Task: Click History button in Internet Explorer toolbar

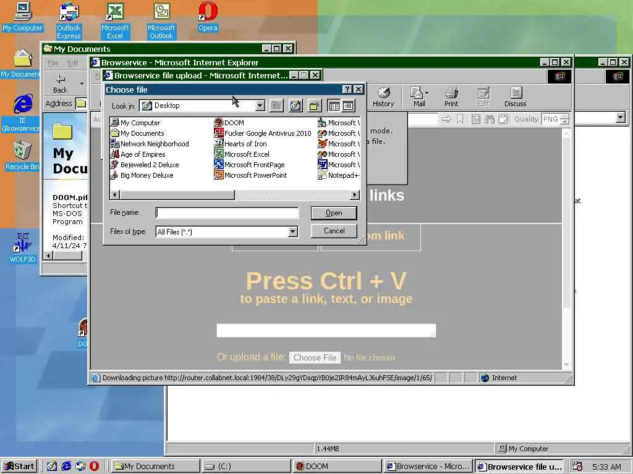Action: [x=383, y=97]
